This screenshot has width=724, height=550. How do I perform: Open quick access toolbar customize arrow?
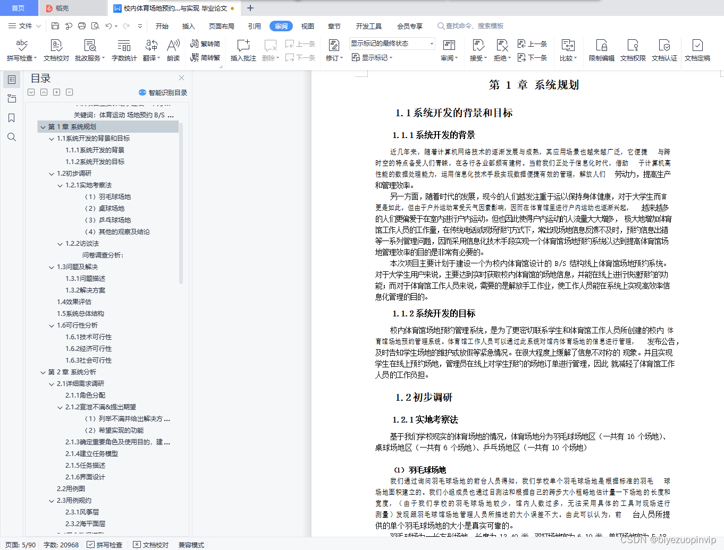140,25
